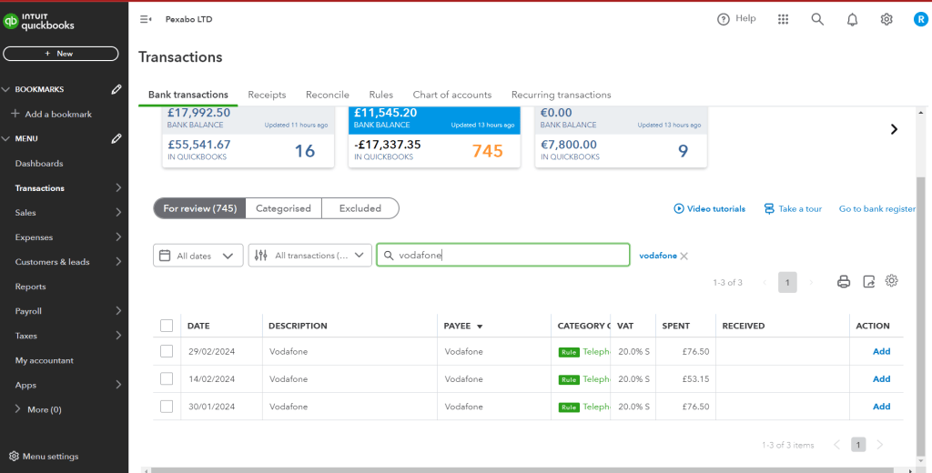Image resolution: width=932 pixels, height=473 pixels.
Task: Remove the vodafone search filter chip
Action: [684, 257]
